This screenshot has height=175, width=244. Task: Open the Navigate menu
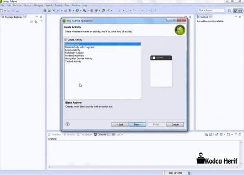coord(39,5)
